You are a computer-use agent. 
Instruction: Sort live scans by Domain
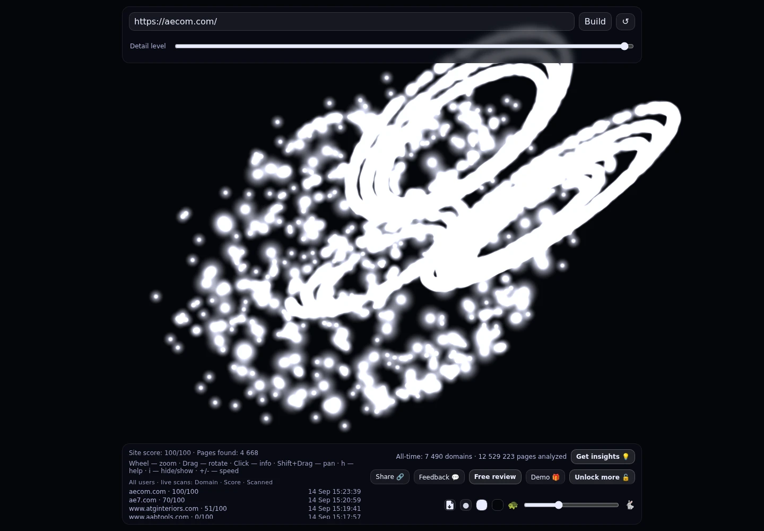[206, 482]
